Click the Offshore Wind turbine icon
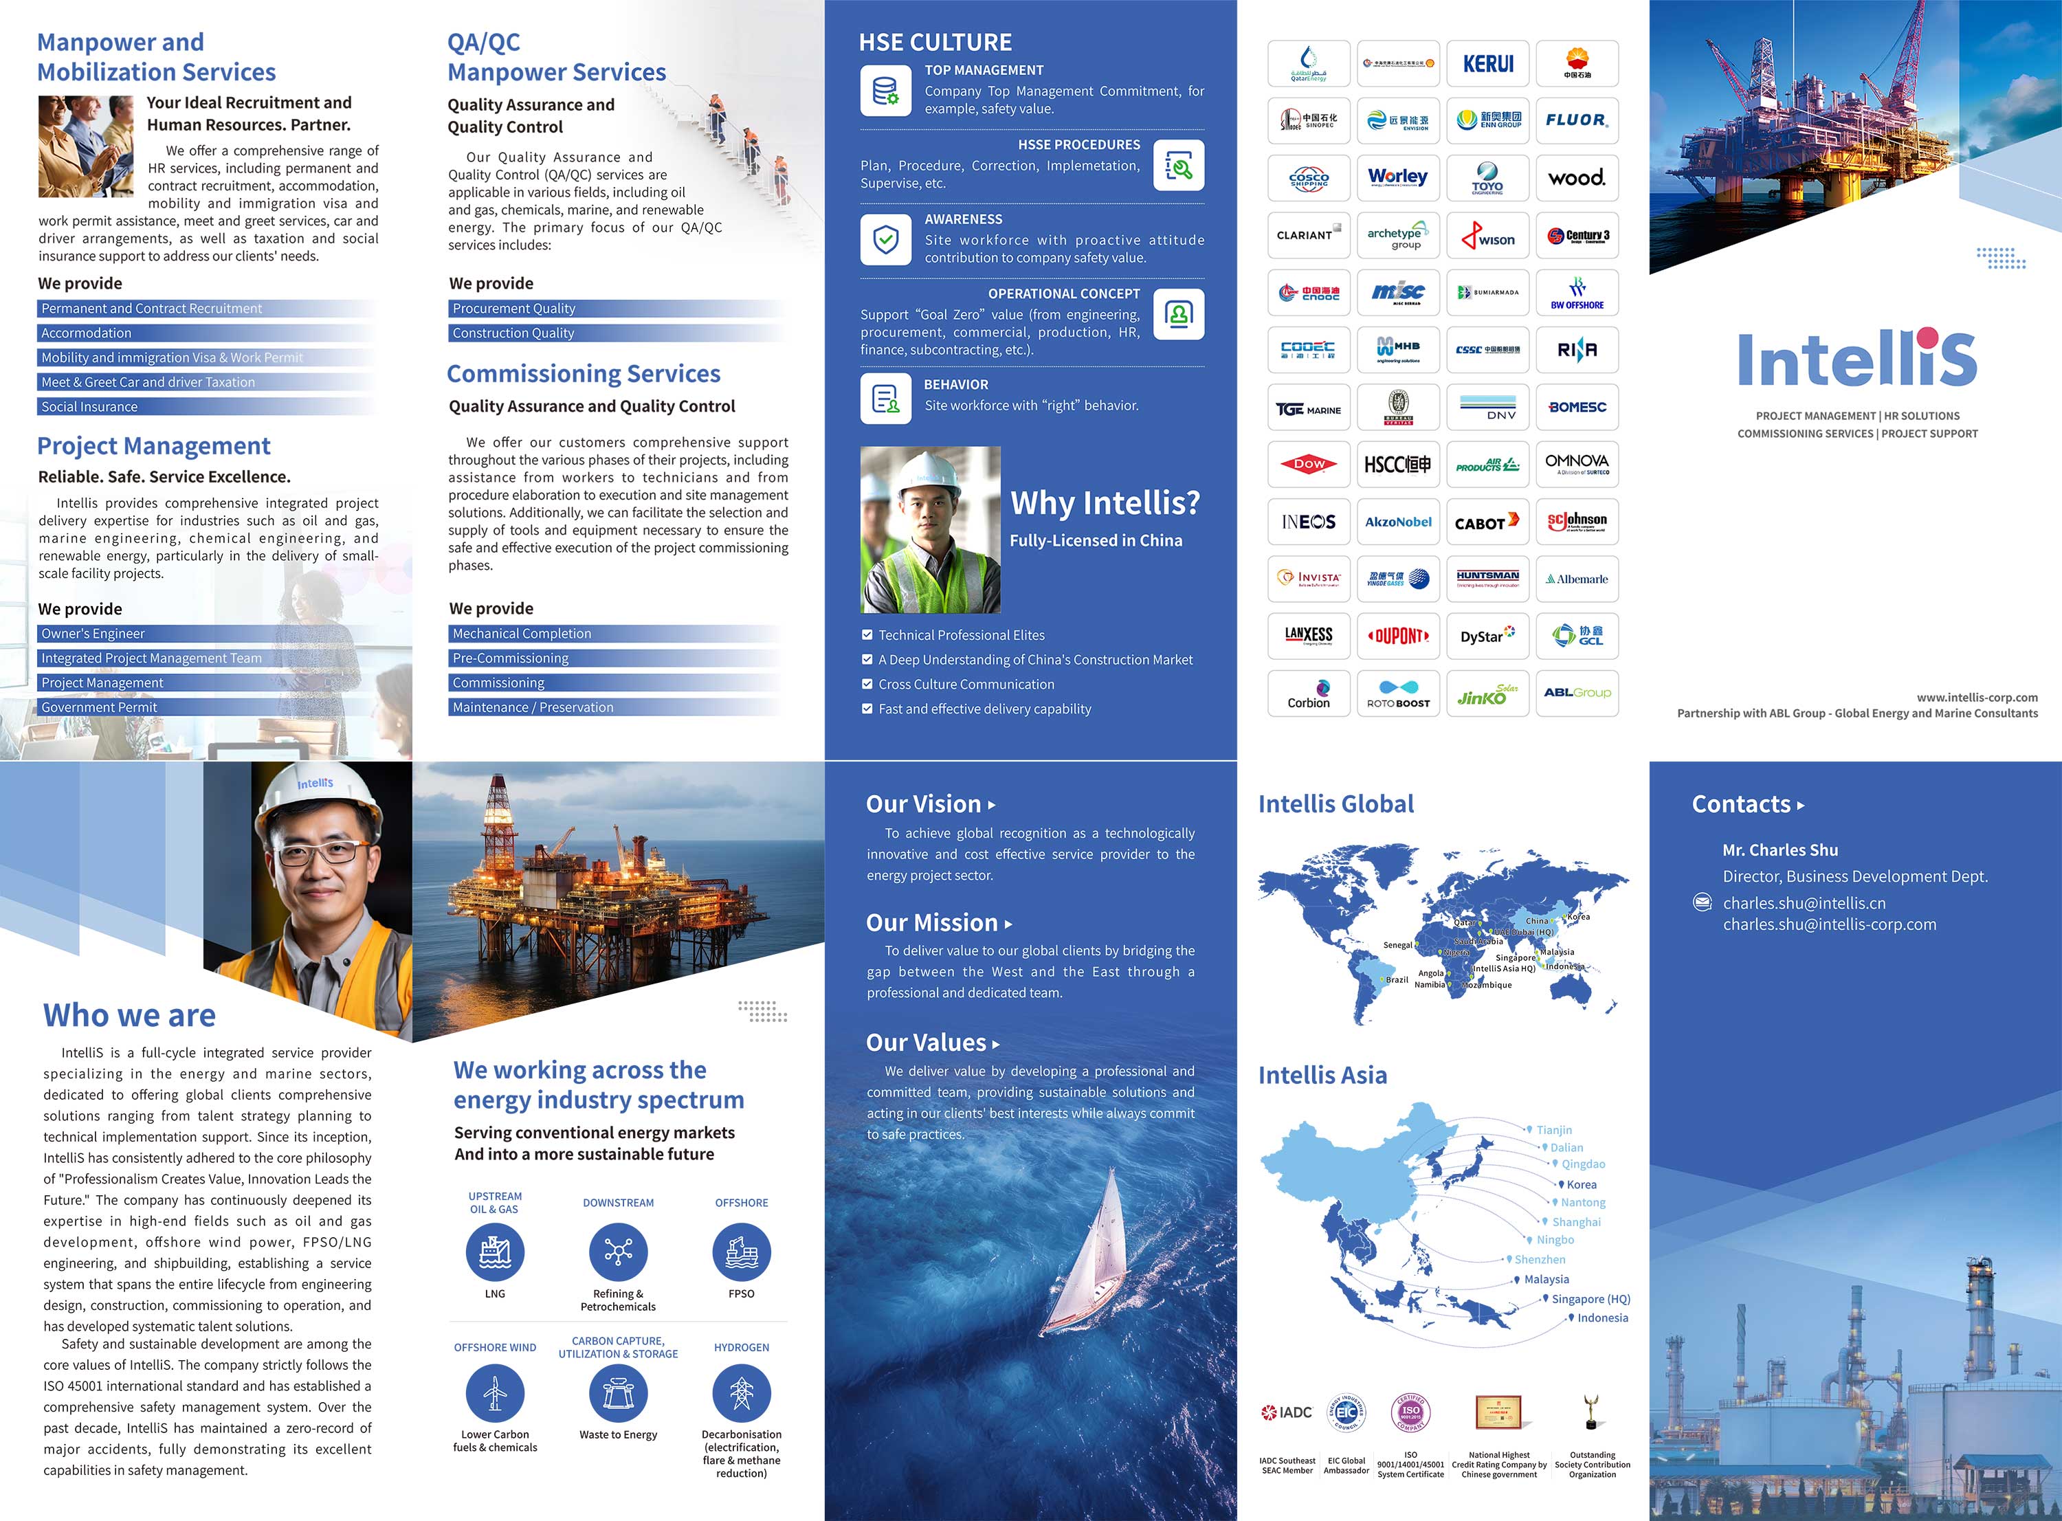The height and width of the screenshot is (1521, 2062). click(x=494, y=1394)
